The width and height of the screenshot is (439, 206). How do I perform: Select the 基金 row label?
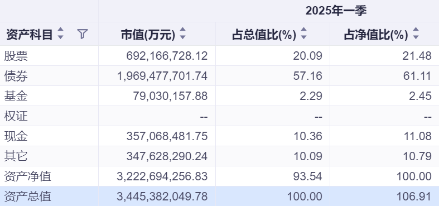(x=16, y=96)
